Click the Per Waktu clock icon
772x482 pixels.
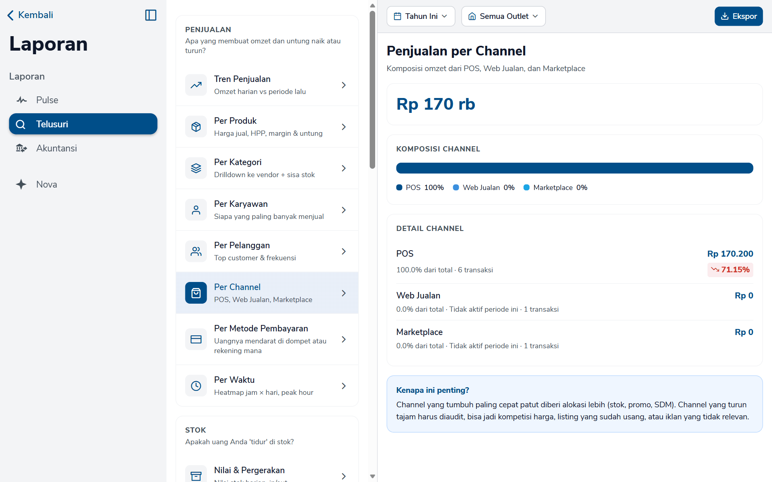pyautogui.click(x=196, y=386)
